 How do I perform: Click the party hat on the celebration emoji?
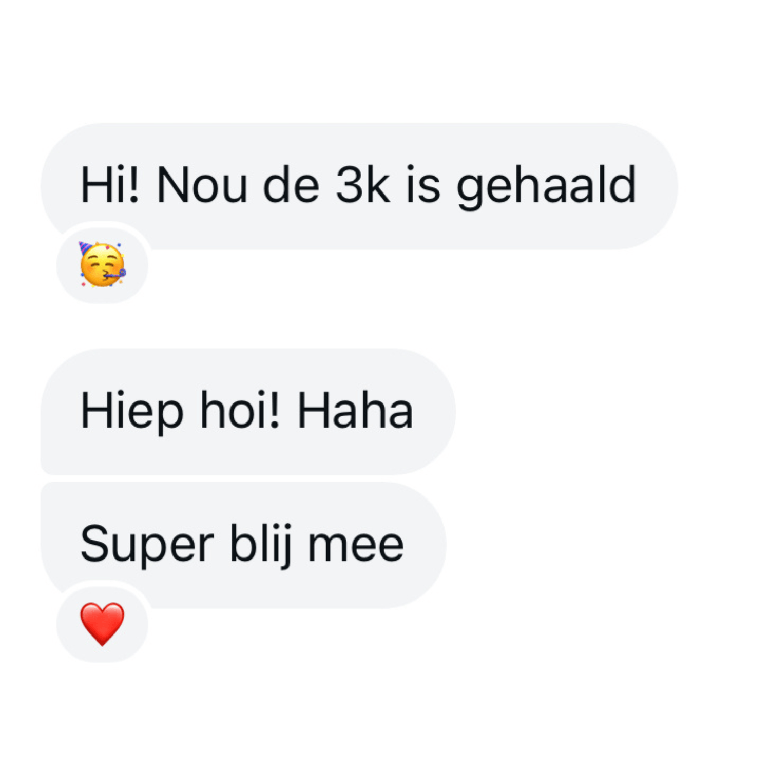point(86,248)
